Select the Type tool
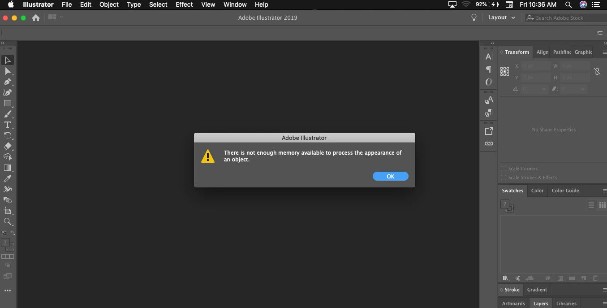 8,125
